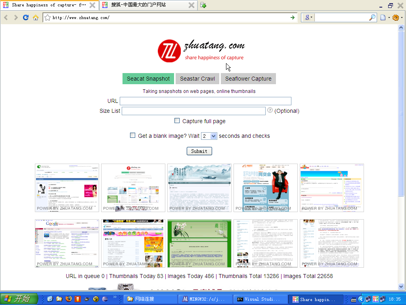Go forward with the browser forward arrow

tap(16, 17)
